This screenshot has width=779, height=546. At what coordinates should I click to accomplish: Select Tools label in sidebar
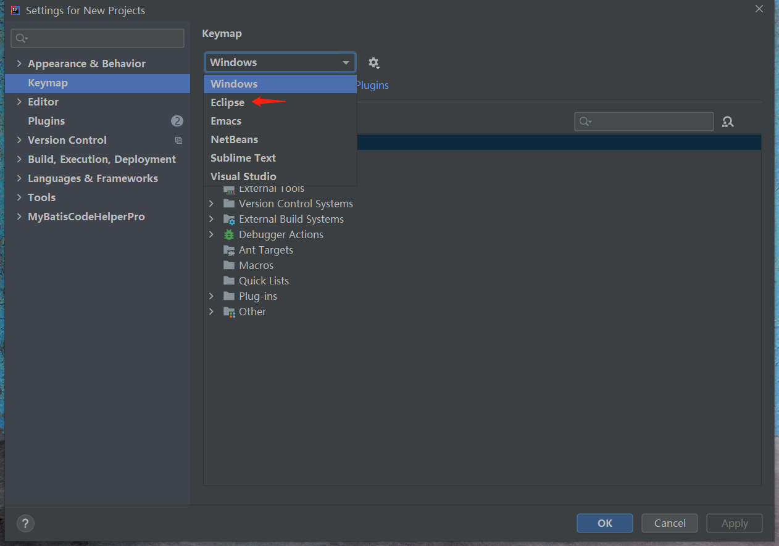(41, 197)
